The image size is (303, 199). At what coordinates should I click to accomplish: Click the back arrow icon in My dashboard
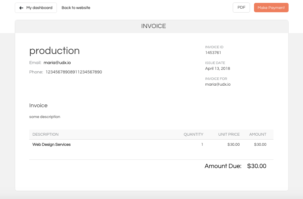click(21, 8)
